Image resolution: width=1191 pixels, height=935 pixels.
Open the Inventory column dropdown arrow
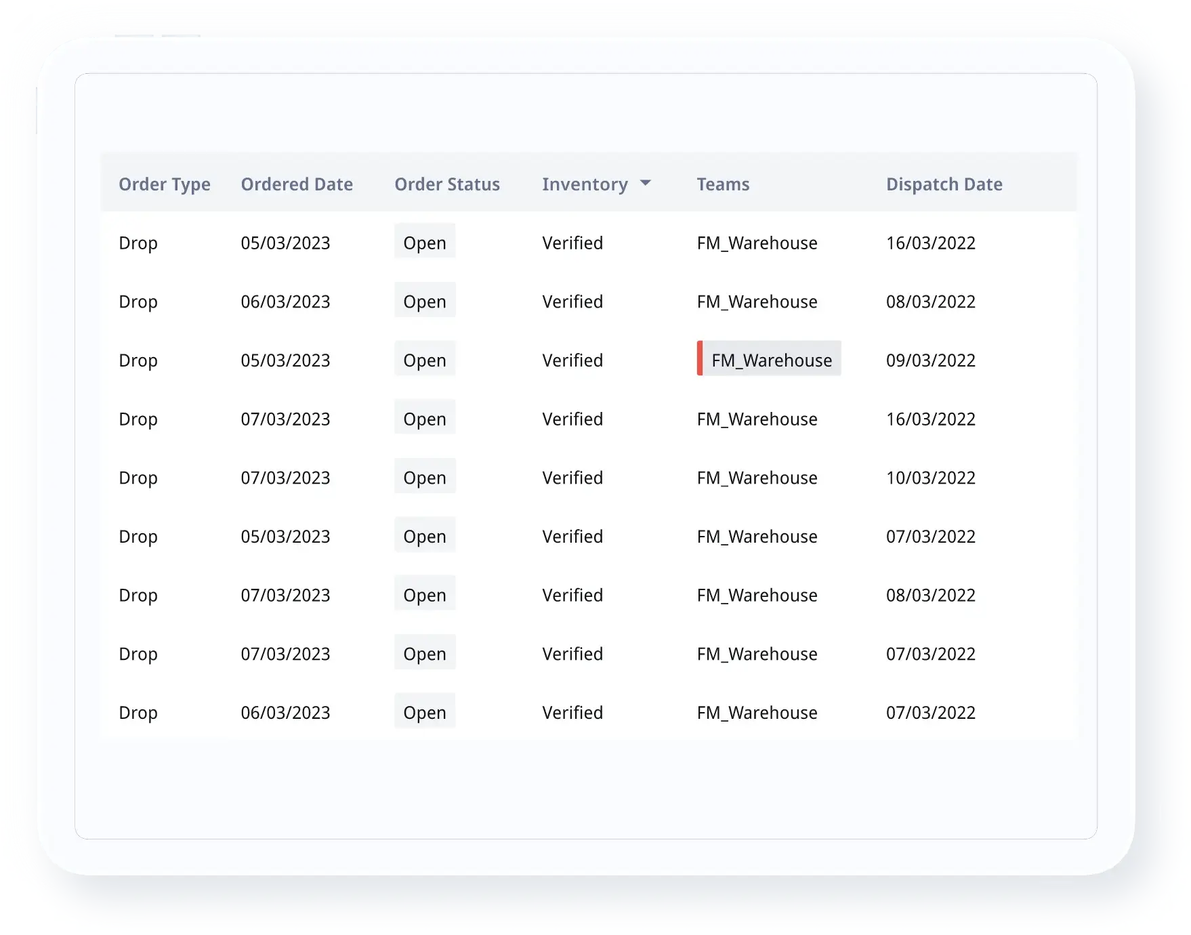[x=645, y=184]
